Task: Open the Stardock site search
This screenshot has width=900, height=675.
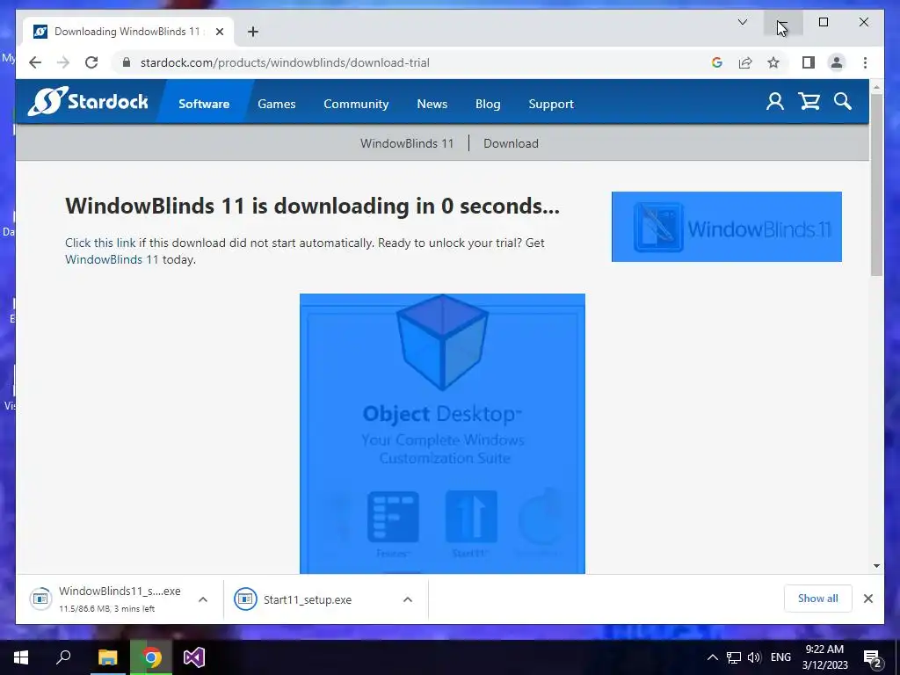Action: tap(843, 102)
